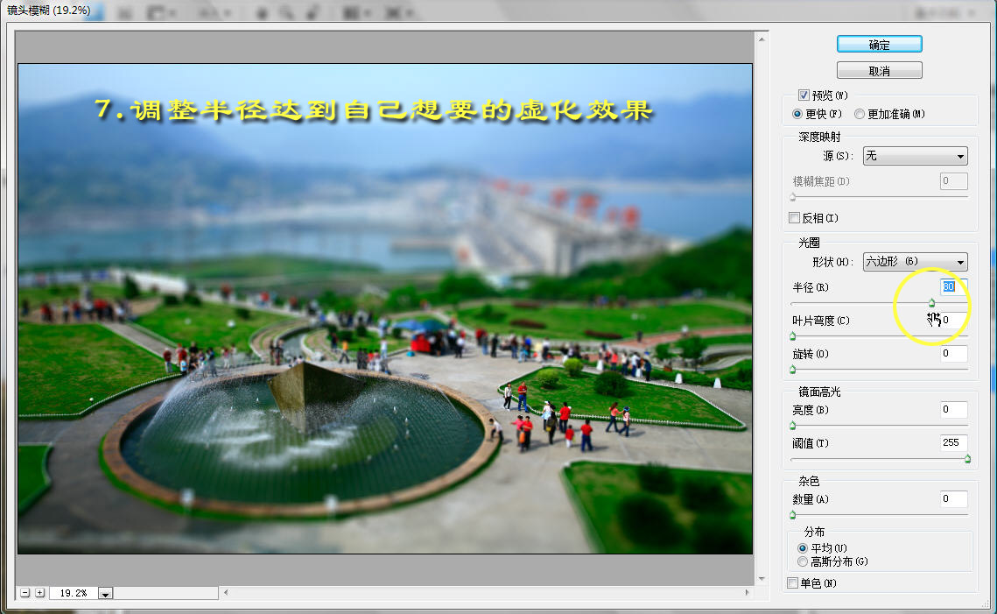The image size is (997, 614).
Task: Select the 更加准确 (More Accurate) option
Action: coord(860,114)
